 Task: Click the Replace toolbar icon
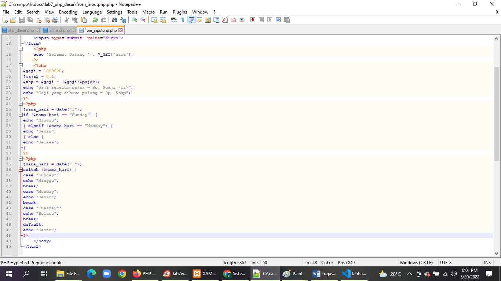123,20
